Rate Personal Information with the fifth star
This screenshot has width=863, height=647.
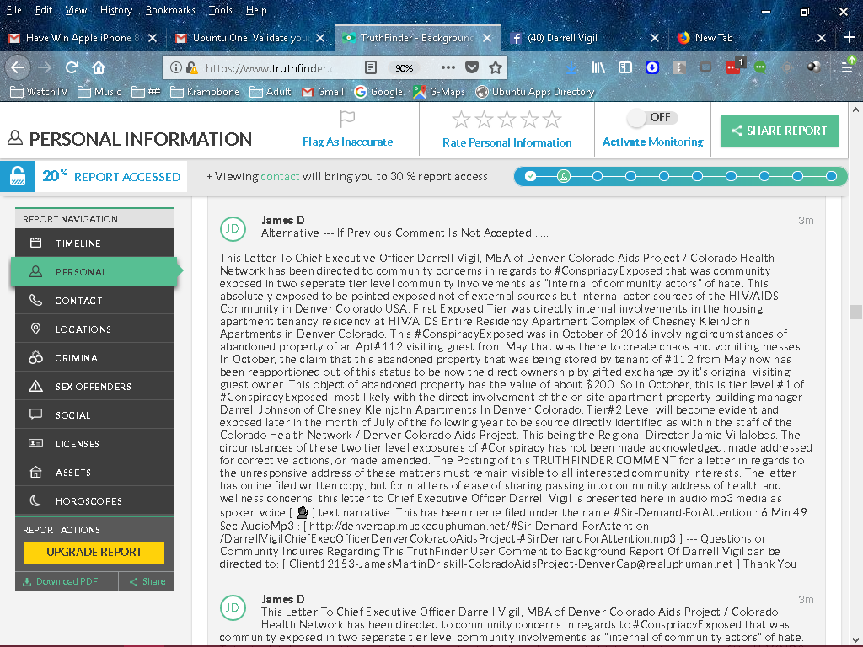click(x=552, y=120)
